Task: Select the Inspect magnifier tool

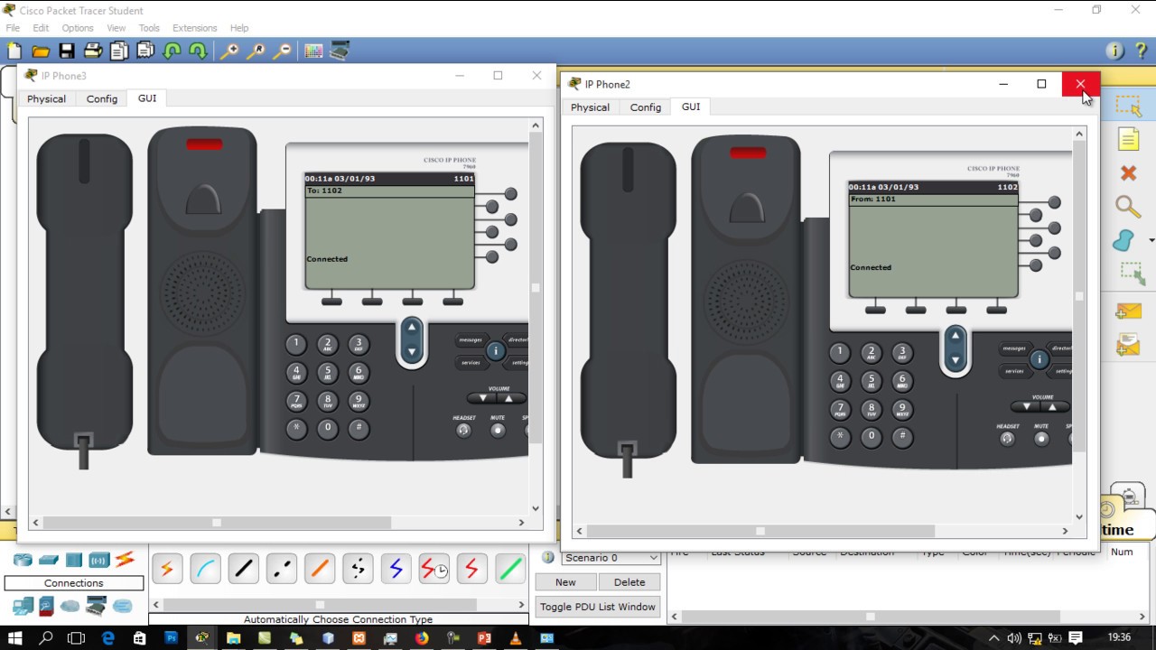Action: 1128,207
